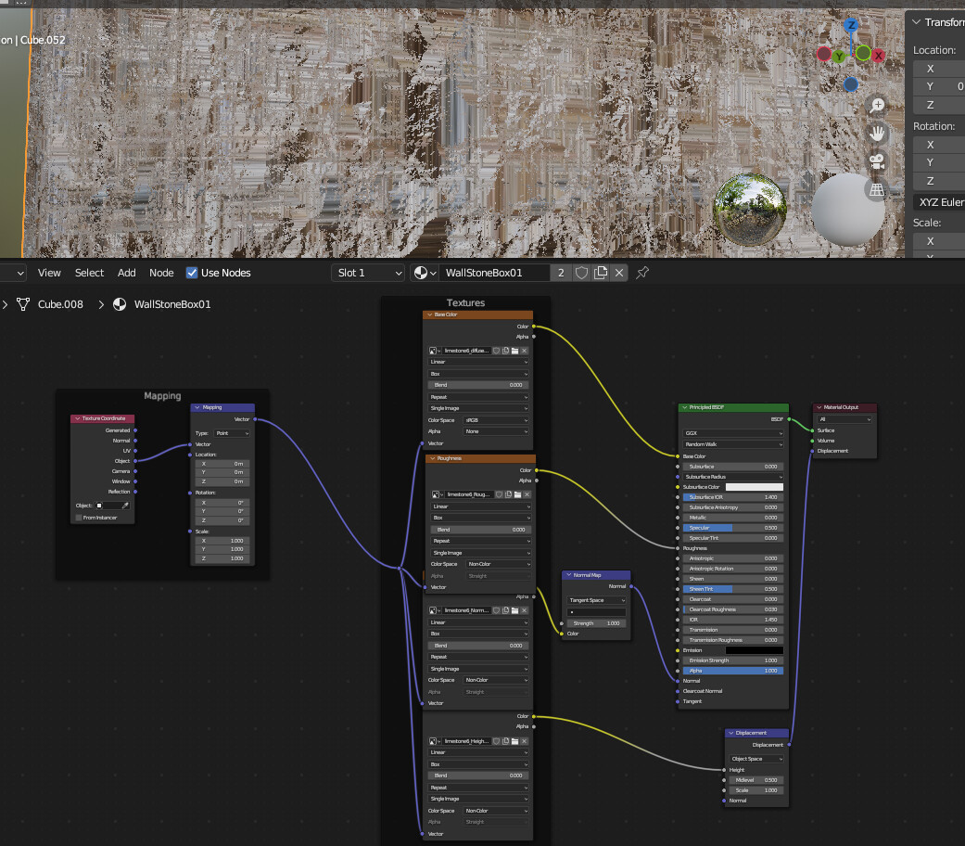Open the View menu in node editor
Viewport: 965px width, 846px height.
(x=49, y=273)
